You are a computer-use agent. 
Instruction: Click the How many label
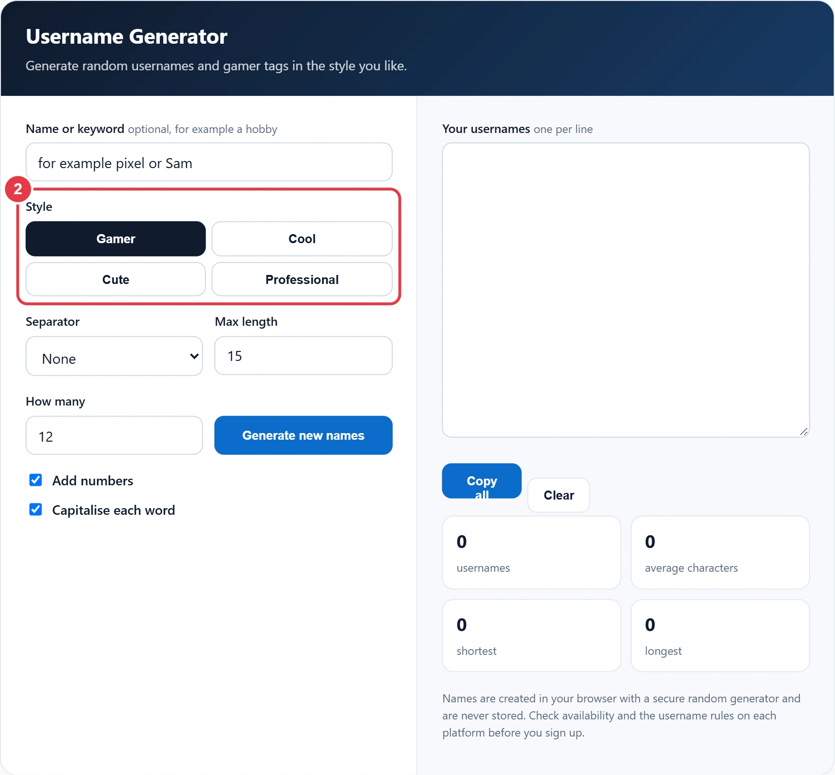[x=56, y=401]
